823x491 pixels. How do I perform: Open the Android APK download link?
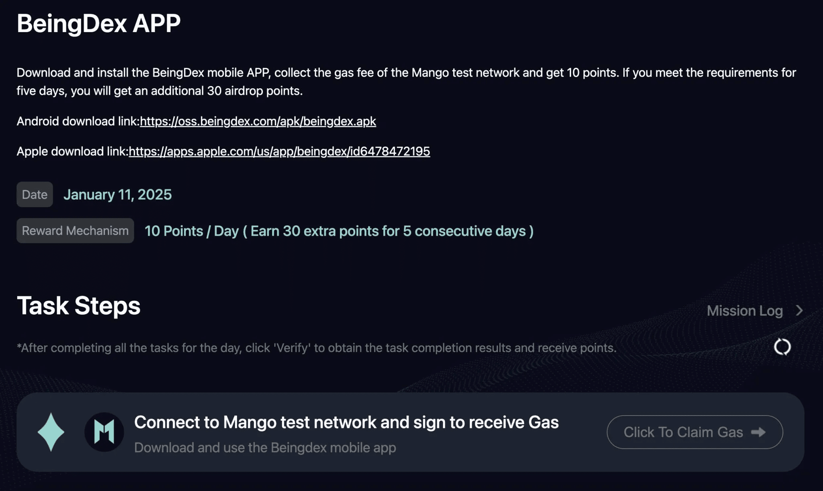(x=258, y=121)
